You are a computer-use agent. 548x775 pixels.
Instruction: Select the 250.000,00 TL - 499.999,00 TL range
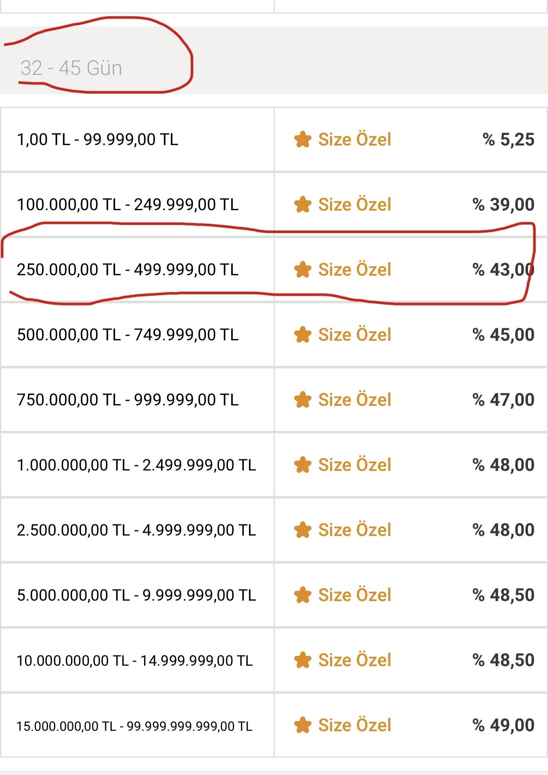[127, 270]
